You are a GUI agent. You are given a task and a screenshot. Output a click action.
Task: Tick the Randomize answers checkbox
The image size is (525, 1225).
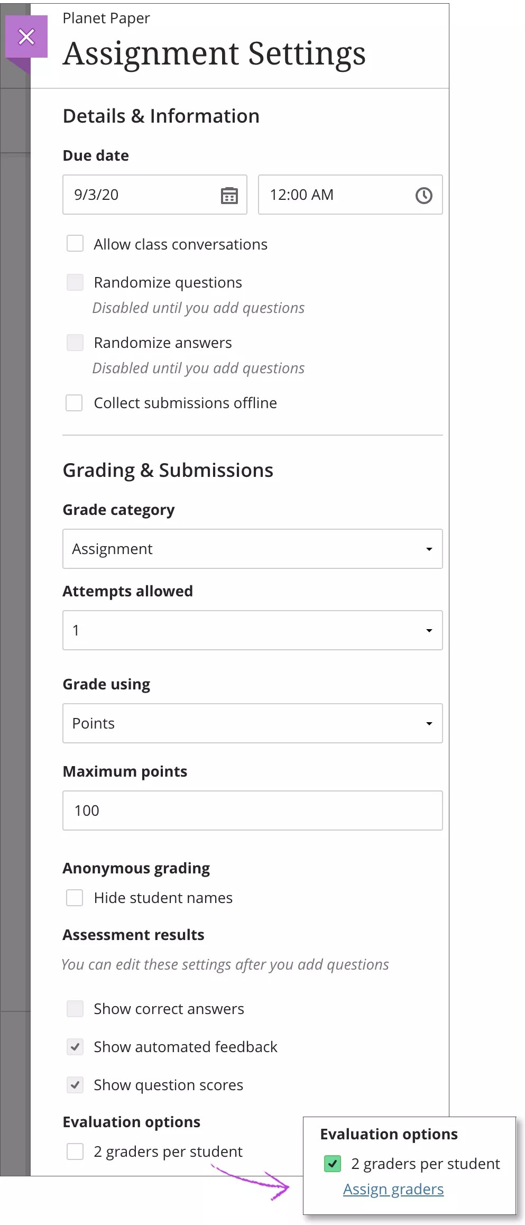click(x=75, y=342)
